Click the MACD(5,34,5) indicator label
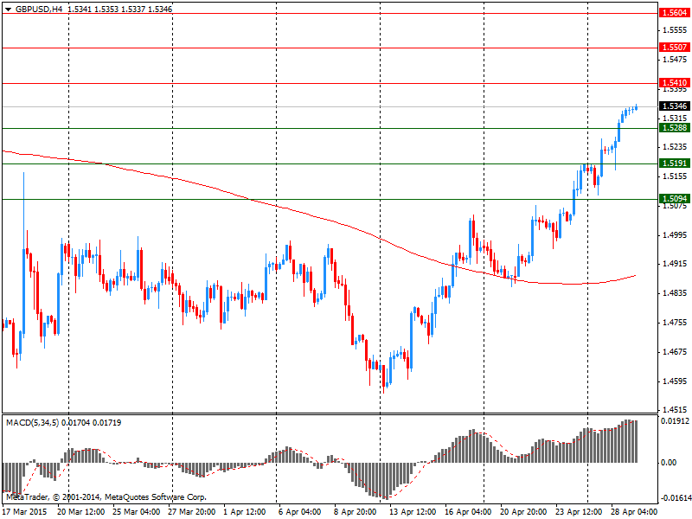The width and height of the screenshot is (692, 519). [x=33, y=423]
